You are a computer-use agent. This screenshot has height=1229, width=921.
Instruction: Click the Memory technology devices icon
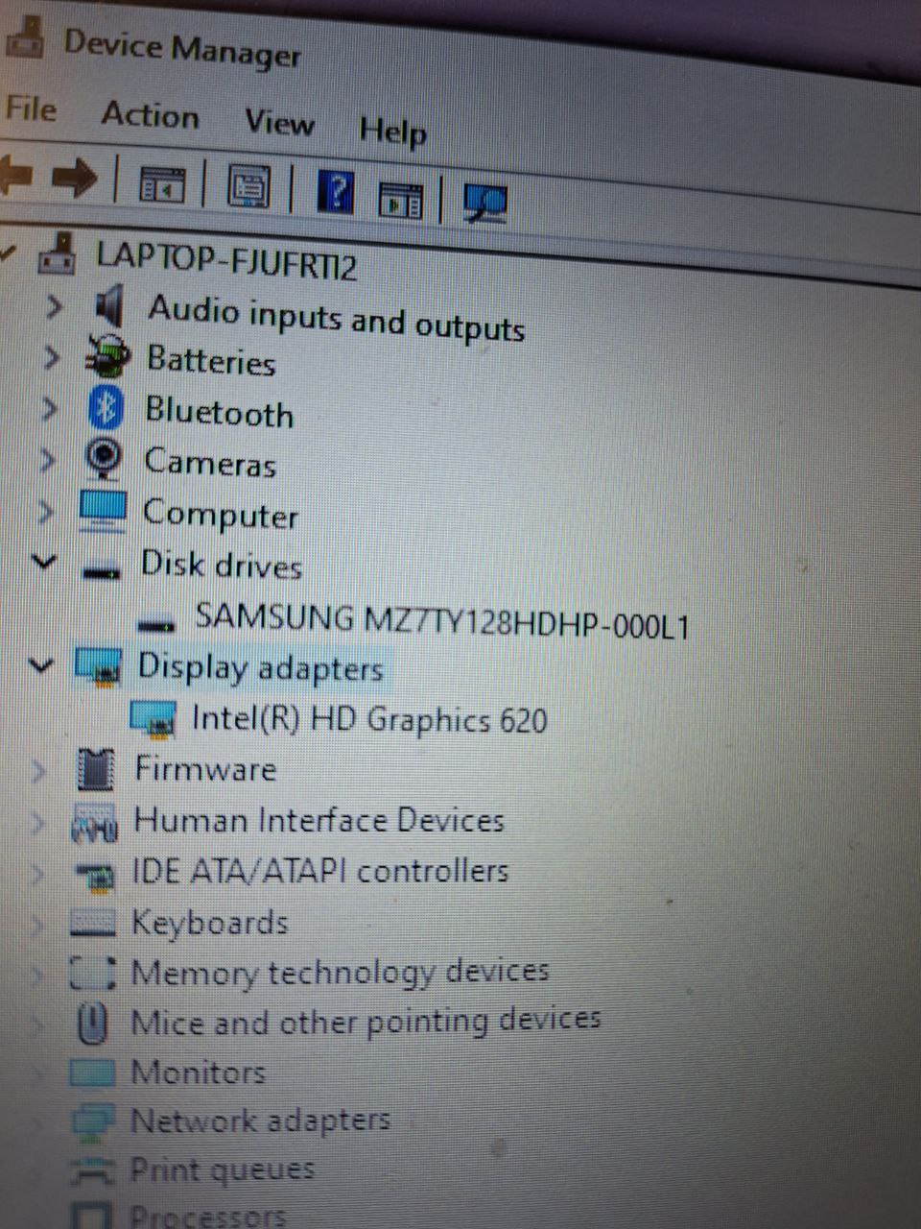point(93,974)
